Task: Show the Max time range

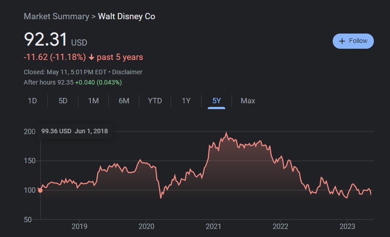Action: click(x=248, y=101)
